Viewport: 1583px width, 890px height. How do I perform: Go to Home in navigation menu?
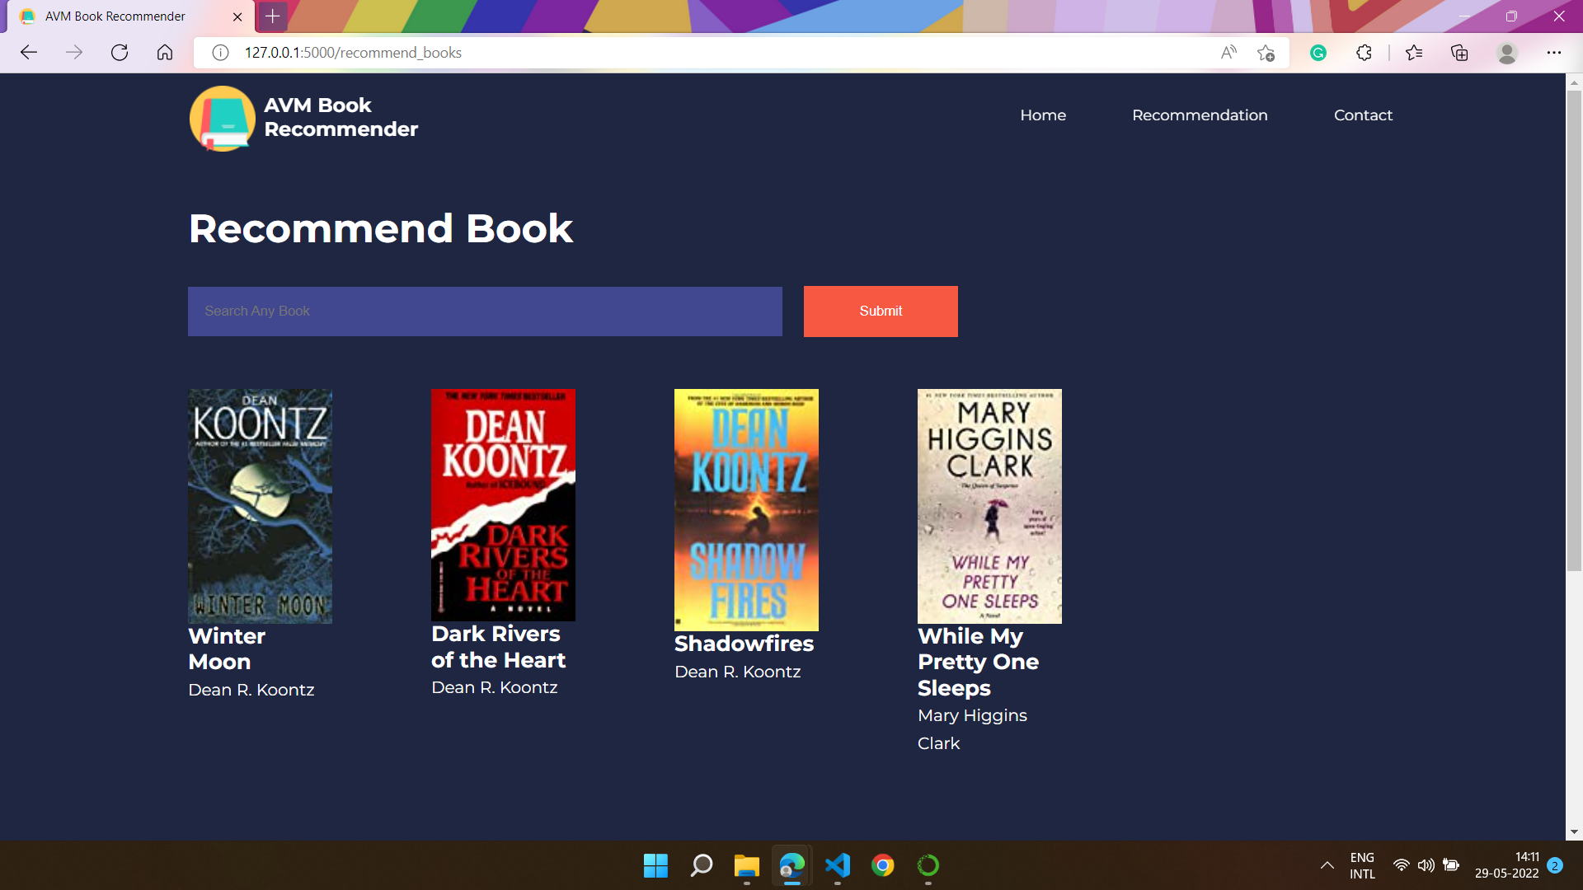[x=1043, y=115]
